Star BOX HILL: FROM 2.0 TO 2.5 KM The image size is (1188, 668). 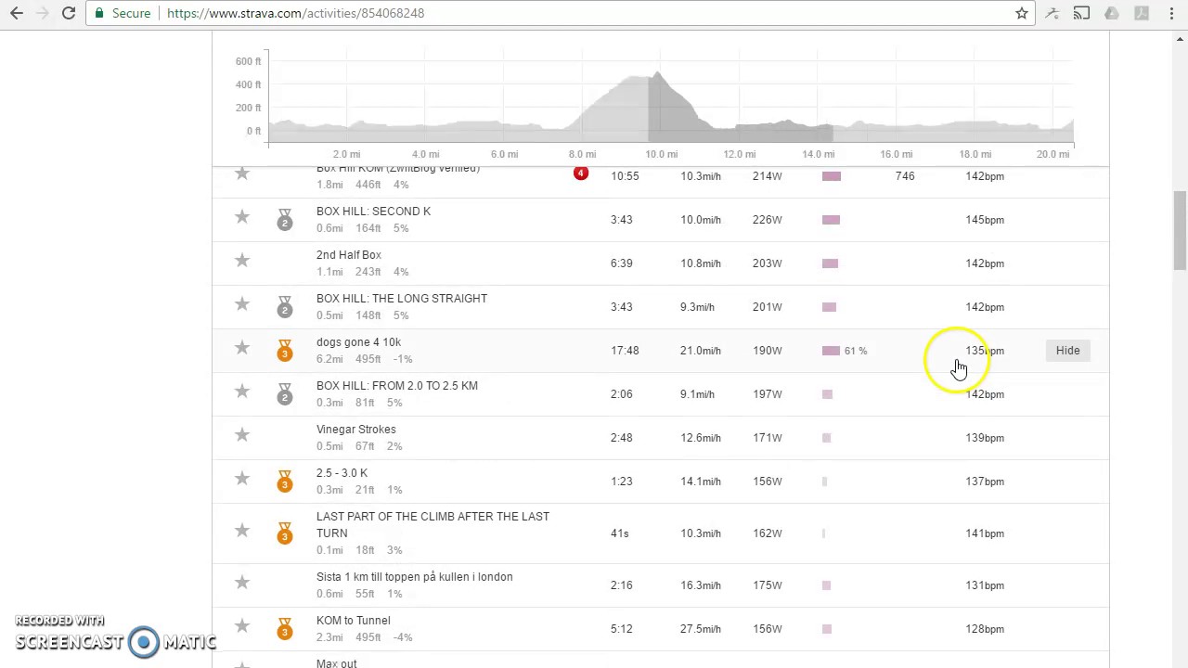242,392
